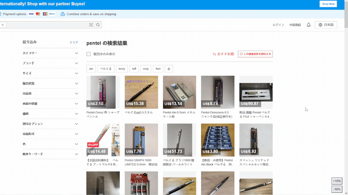Open US$2.10 Pentel Orenz item thumbnail
Viewport: 348px width, 195px height.
(103, 92)
